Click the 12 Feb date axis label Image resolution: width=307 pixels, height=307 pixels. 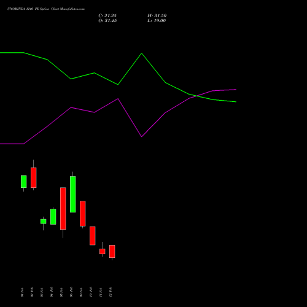coord(111,292)
